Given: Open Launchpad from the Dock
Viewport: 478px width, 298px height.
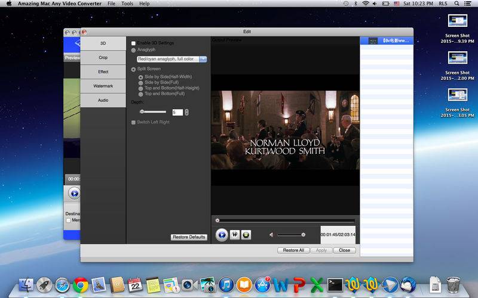Looking at the screenshot, I should [x=44, y=285].
